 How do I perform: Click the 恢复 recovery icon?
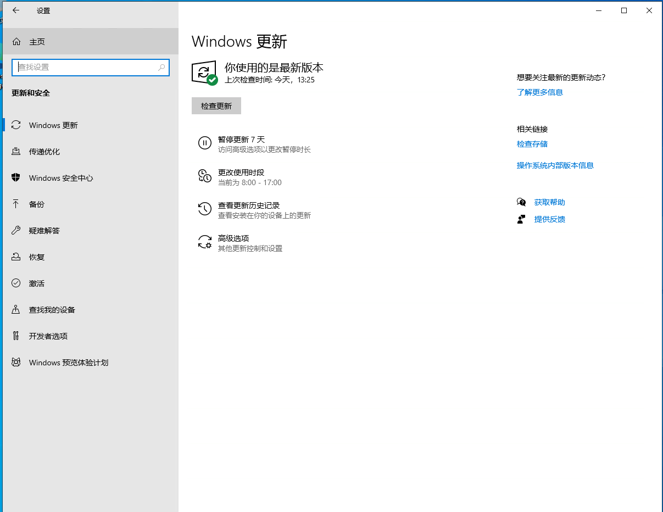tap(16, 257)
